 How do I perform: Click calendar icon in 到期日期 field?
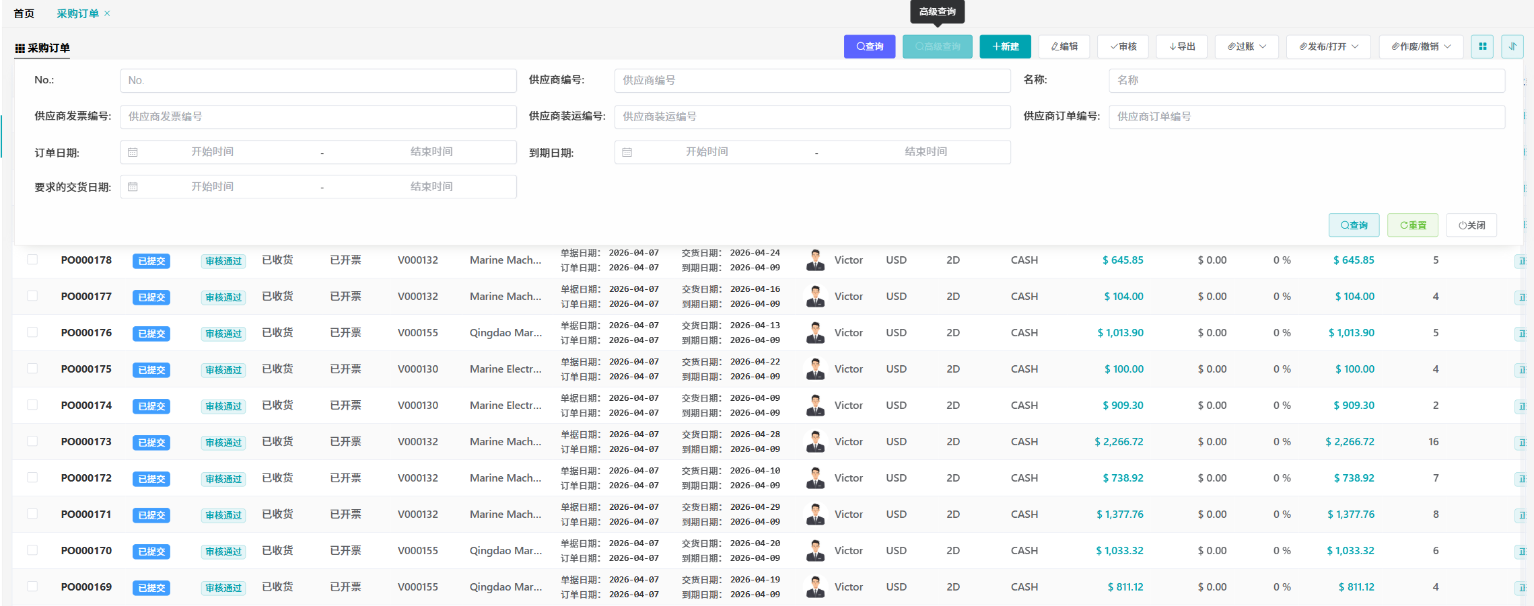627,152
